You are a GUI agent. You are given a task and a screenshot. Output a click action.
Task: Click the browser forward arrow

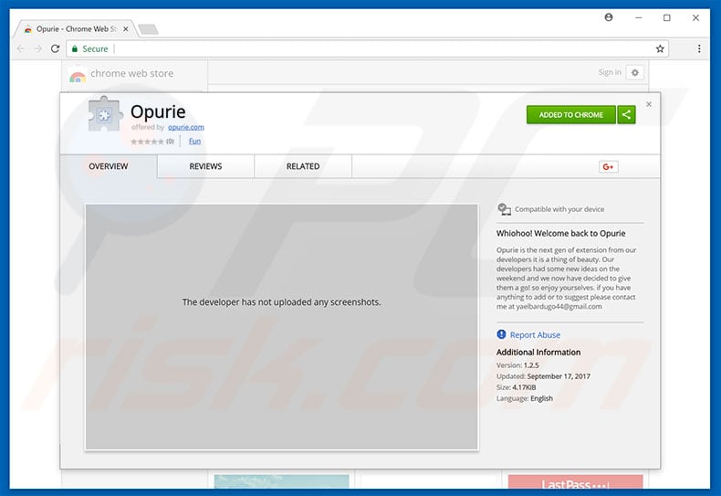pos(37,48)
